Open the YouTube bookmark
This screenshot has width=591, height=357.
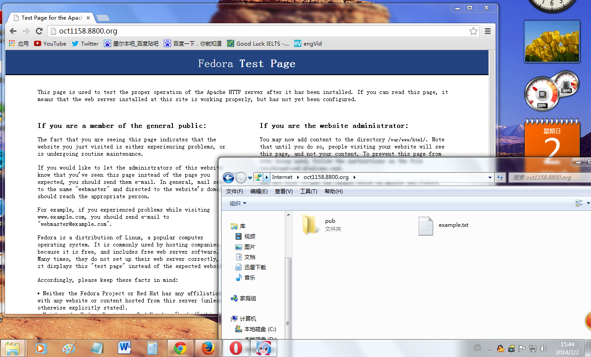(x=50, y=43)
